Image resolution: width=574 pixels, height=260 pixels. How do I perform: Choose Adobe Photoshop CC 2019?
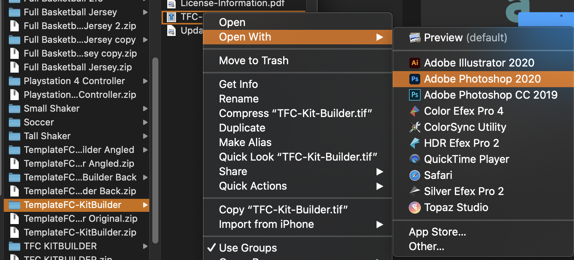pos(490,95)
